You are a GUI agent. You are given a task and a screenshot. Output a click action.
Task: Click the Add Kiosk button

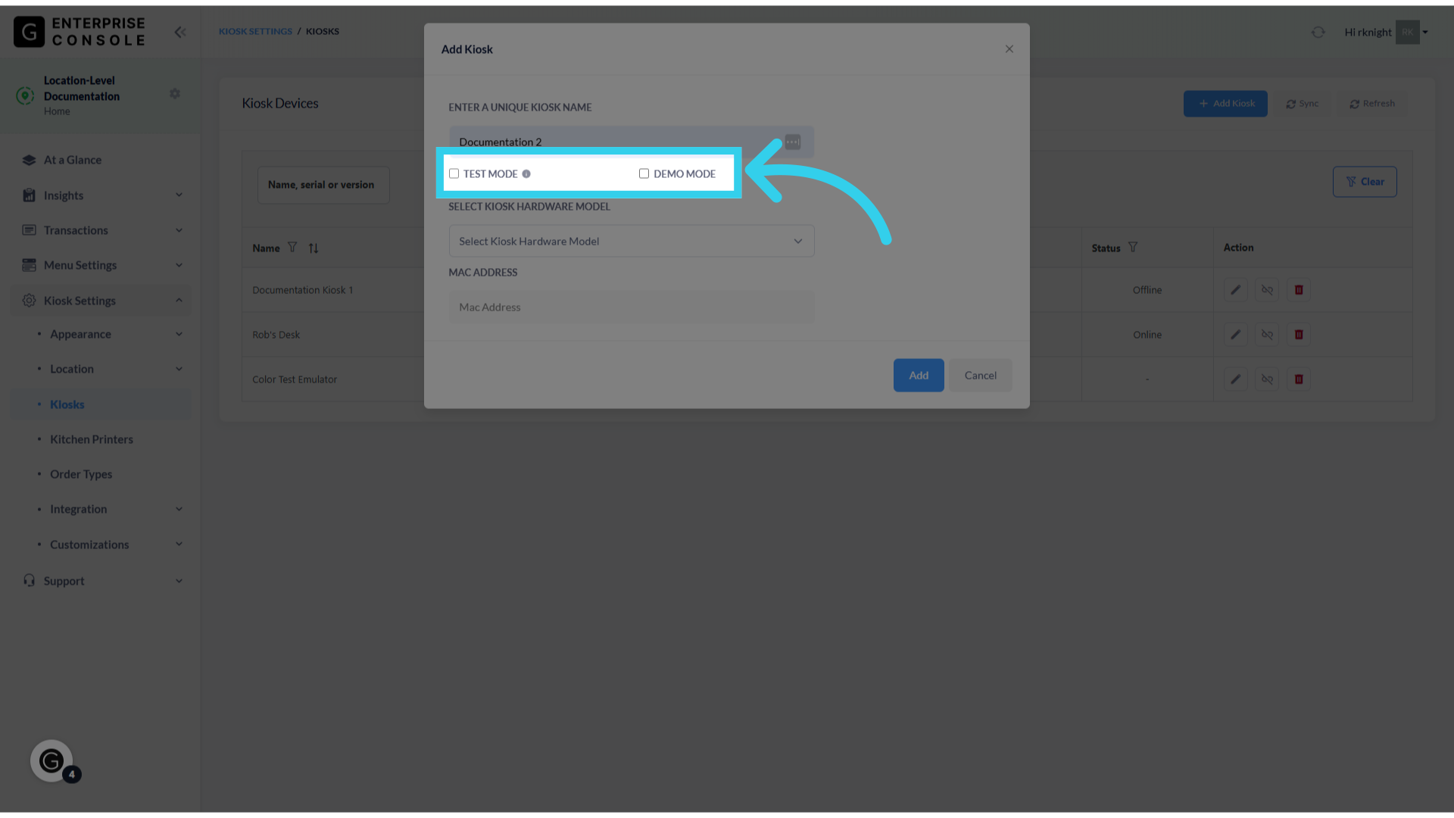(1225, 103)
